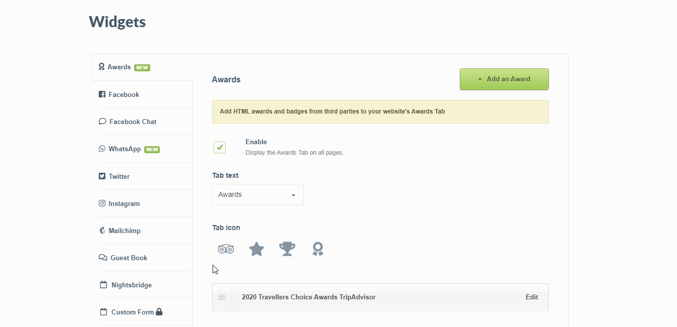Image resolution: width=677 pixels, height=327 pixels.
Task: Click the Facebook logo icon in sidebar
Action: (x=102, y=94)
